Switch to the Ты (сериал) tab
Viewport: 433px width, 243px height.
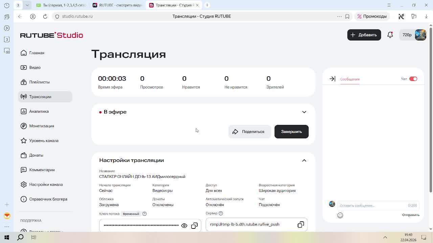62,5
